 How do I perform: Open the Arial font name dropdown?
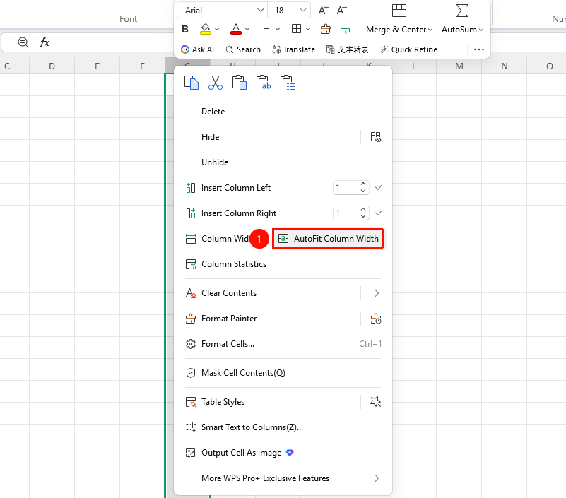[x=260, y=10]
